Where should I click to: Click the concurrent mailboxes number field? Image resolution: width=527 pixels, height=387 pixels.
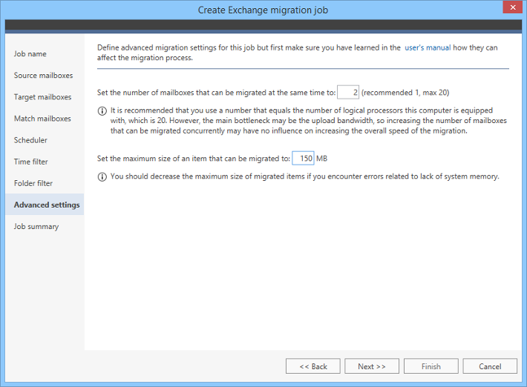point(348,93)
